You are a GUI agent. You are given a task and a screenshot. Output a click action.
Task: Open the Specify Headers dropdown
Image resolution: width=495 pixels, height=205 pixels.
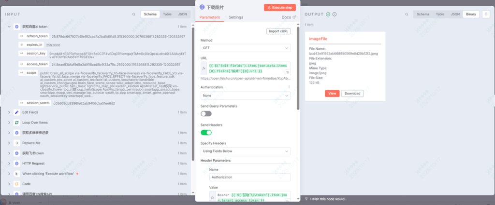(245, 151)
